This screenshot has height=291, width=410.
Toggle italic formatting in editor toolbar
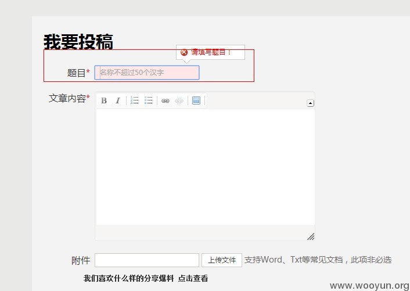[x=118, y=100]
